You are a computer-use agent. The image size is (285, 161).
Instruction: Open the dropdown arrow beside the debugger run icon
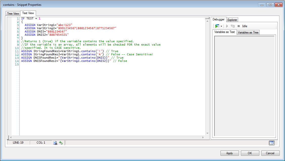tap(221, 26)
